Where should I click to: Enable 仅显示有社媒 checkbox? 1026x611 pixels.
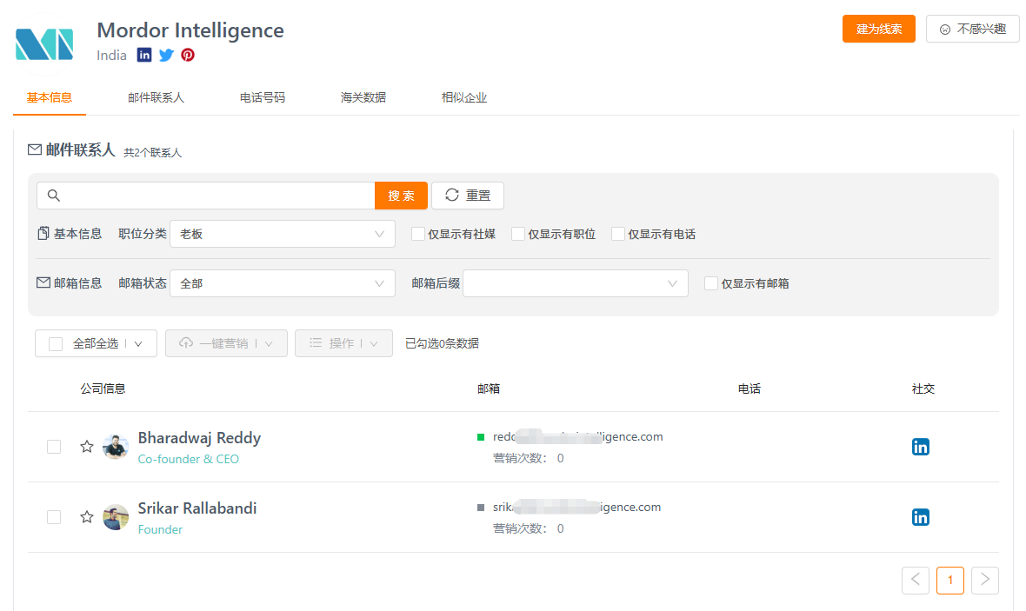pos(418,234)
